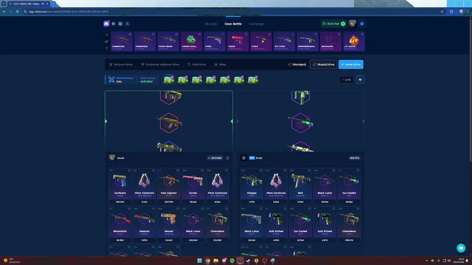The image size is (472, 265).
Task: Show favorite drops with star icon
Action: (x=107, y=48)
